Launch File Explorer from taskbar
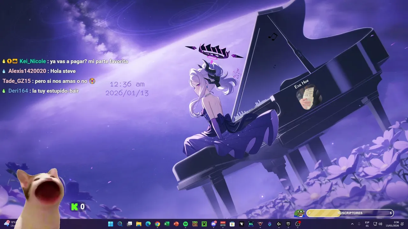The width and height of the screenshot is (408, 229). click(139, 224)
